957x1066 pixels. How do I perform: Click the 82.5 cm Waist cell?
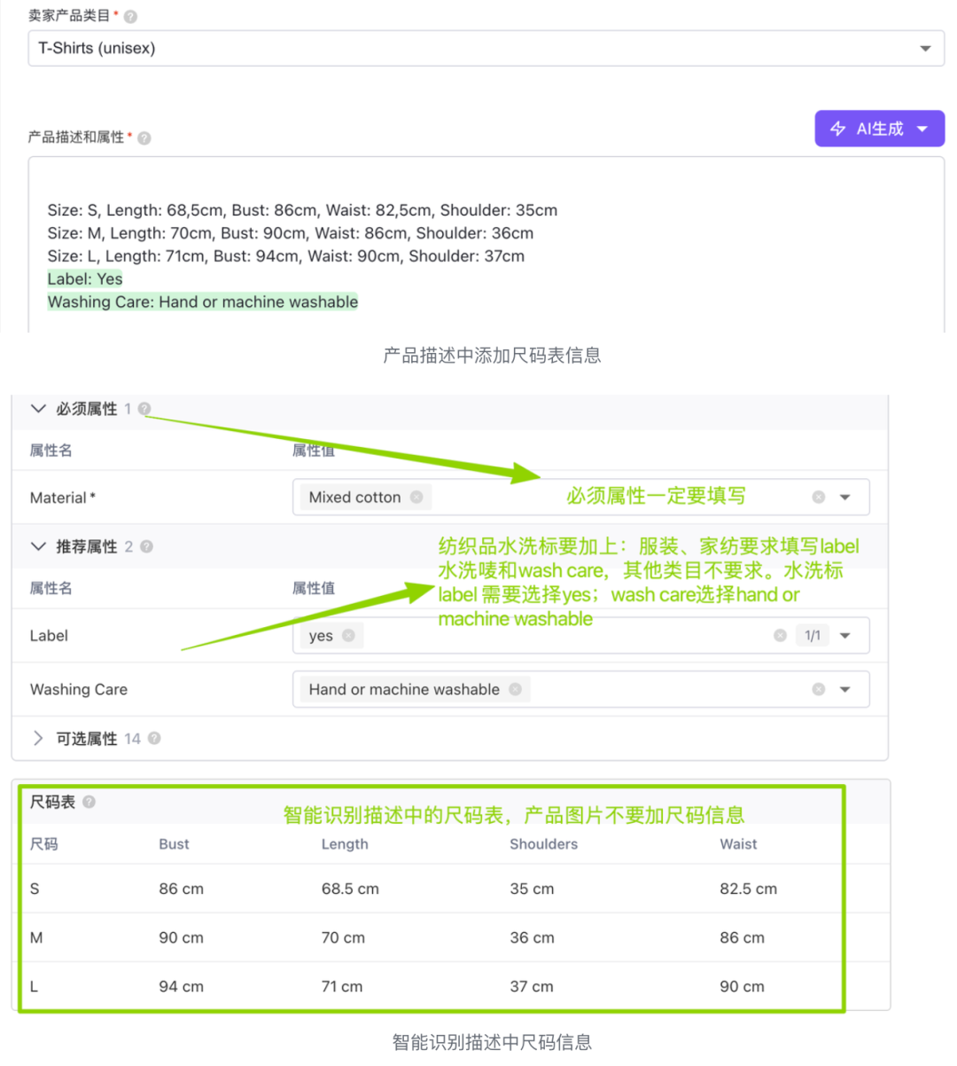click(x=748, y=889)
